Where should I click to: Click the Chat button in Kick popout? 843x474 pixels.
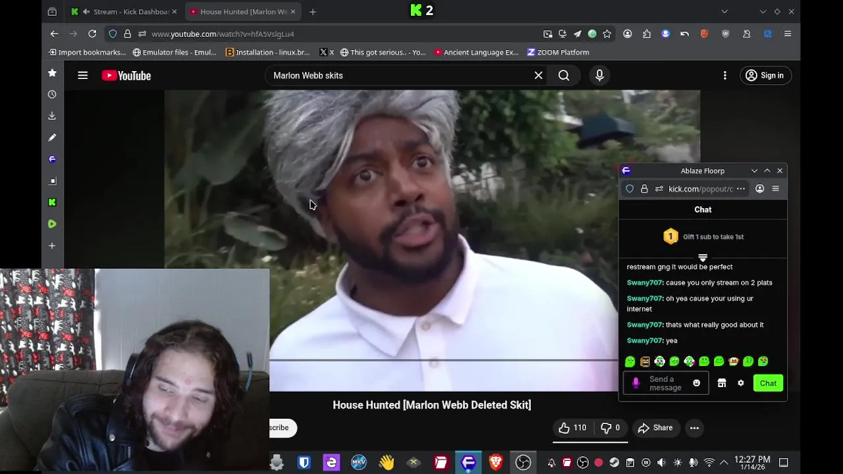click(768, 383)
